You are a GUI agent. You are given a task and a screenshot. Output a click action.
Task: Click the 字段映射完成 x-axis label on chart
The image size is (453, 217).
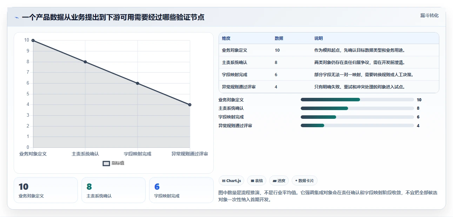[138, 154]
